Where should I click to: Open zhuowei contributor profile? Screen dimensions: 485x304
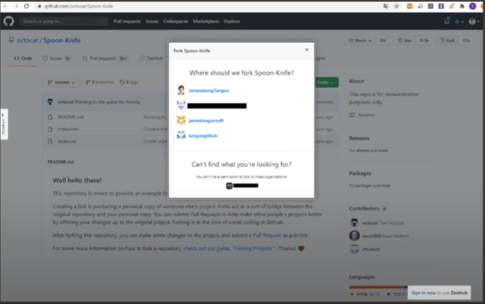tap(371, 249)
